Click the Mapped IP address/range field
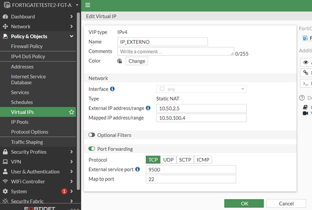 coord(201,118)
